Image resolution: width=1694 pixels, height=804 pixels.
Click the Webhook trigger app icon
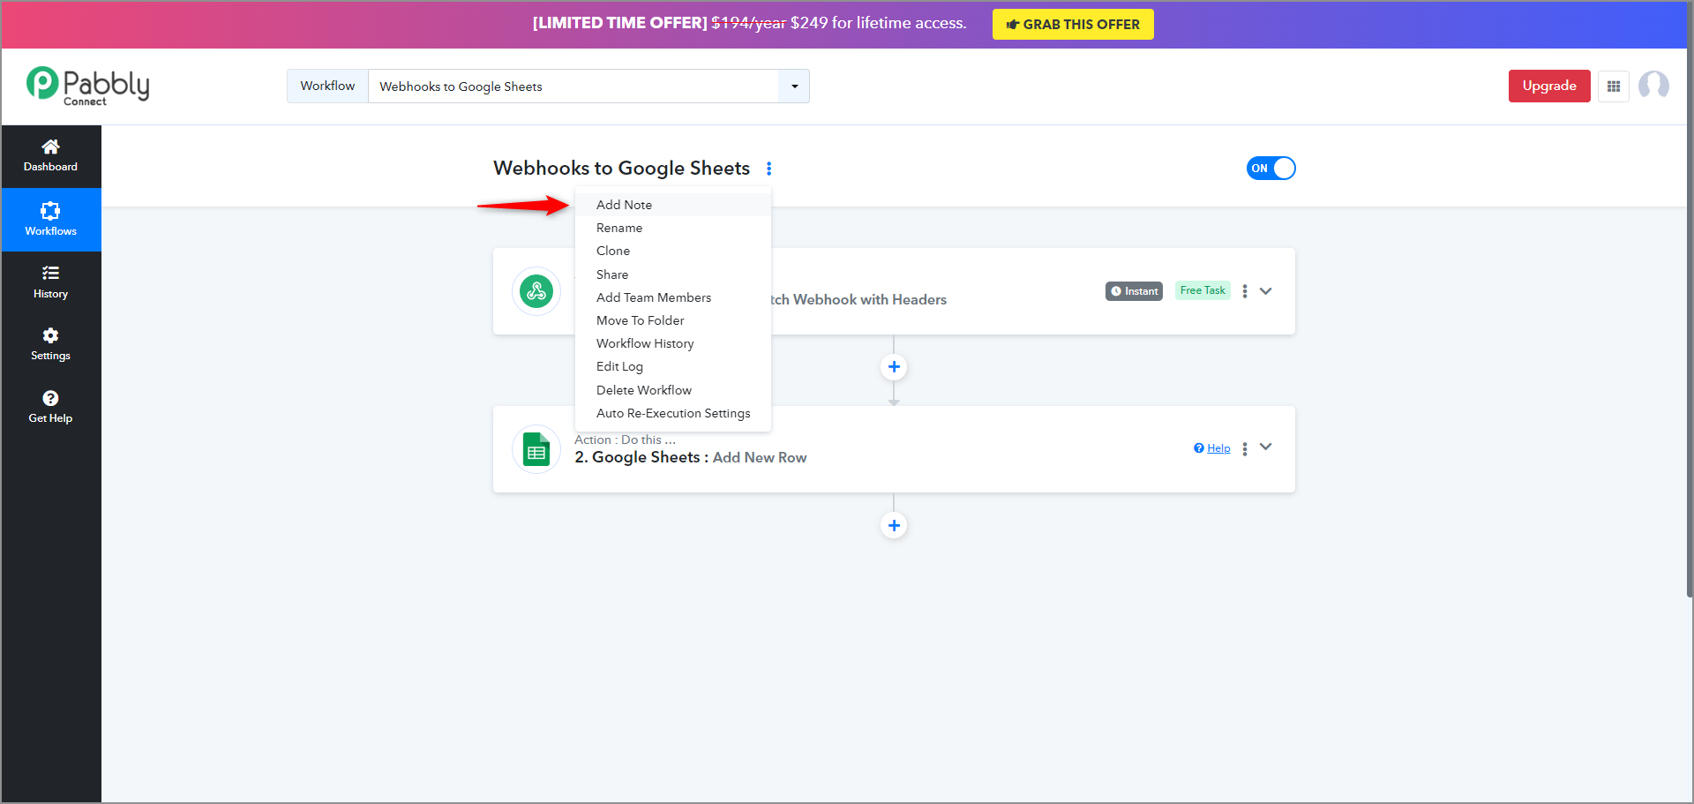(x=536, y=291)
